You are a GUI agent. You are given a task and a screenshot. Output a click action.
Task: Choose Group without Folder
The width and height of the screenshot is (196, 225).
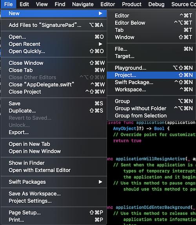[151, 108]
